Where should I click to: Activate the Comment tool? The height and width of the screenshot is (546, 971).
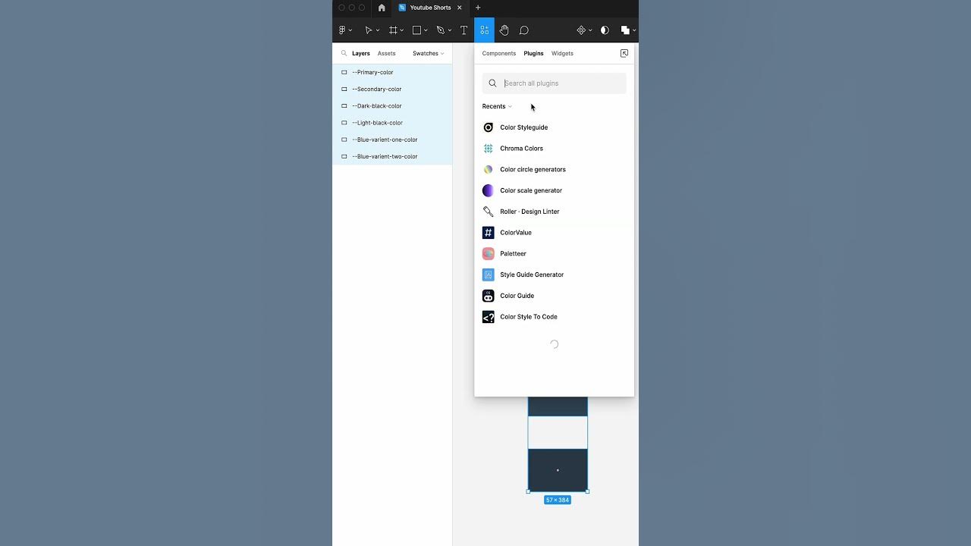click(x=524, y=30)
